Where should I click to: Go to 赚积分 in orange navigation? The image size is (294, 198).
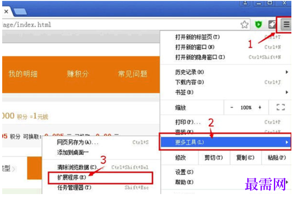[78, 74]
